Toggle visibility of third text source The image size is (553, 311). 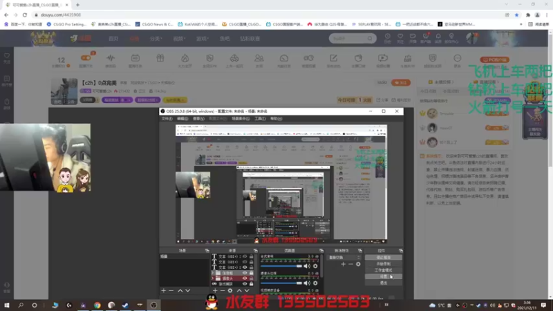(x=245, y=267)
